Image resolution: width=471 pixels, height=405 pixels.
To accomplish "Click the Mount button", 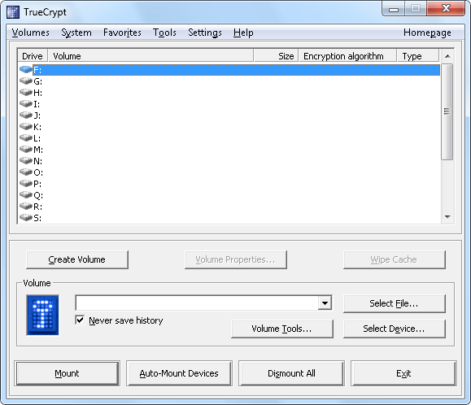I will tap(67, 373).
